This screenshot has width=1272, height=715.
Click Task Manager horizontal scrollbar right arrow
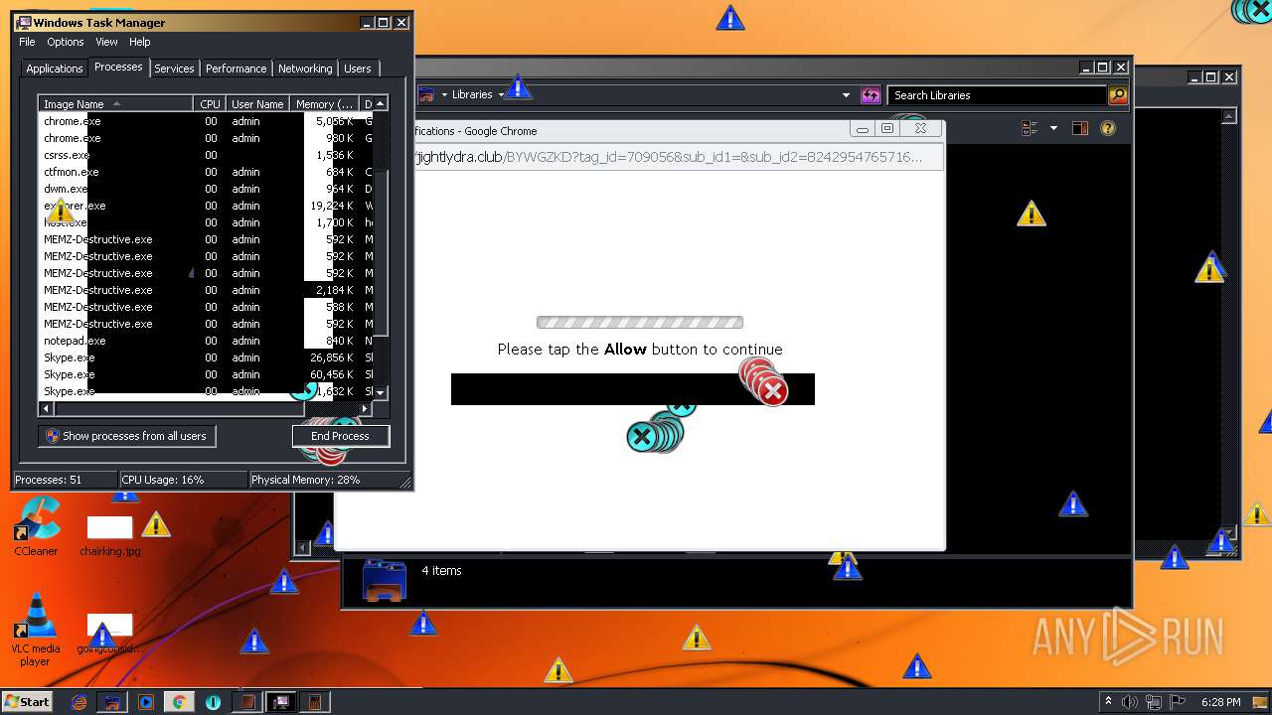point(365,408)
